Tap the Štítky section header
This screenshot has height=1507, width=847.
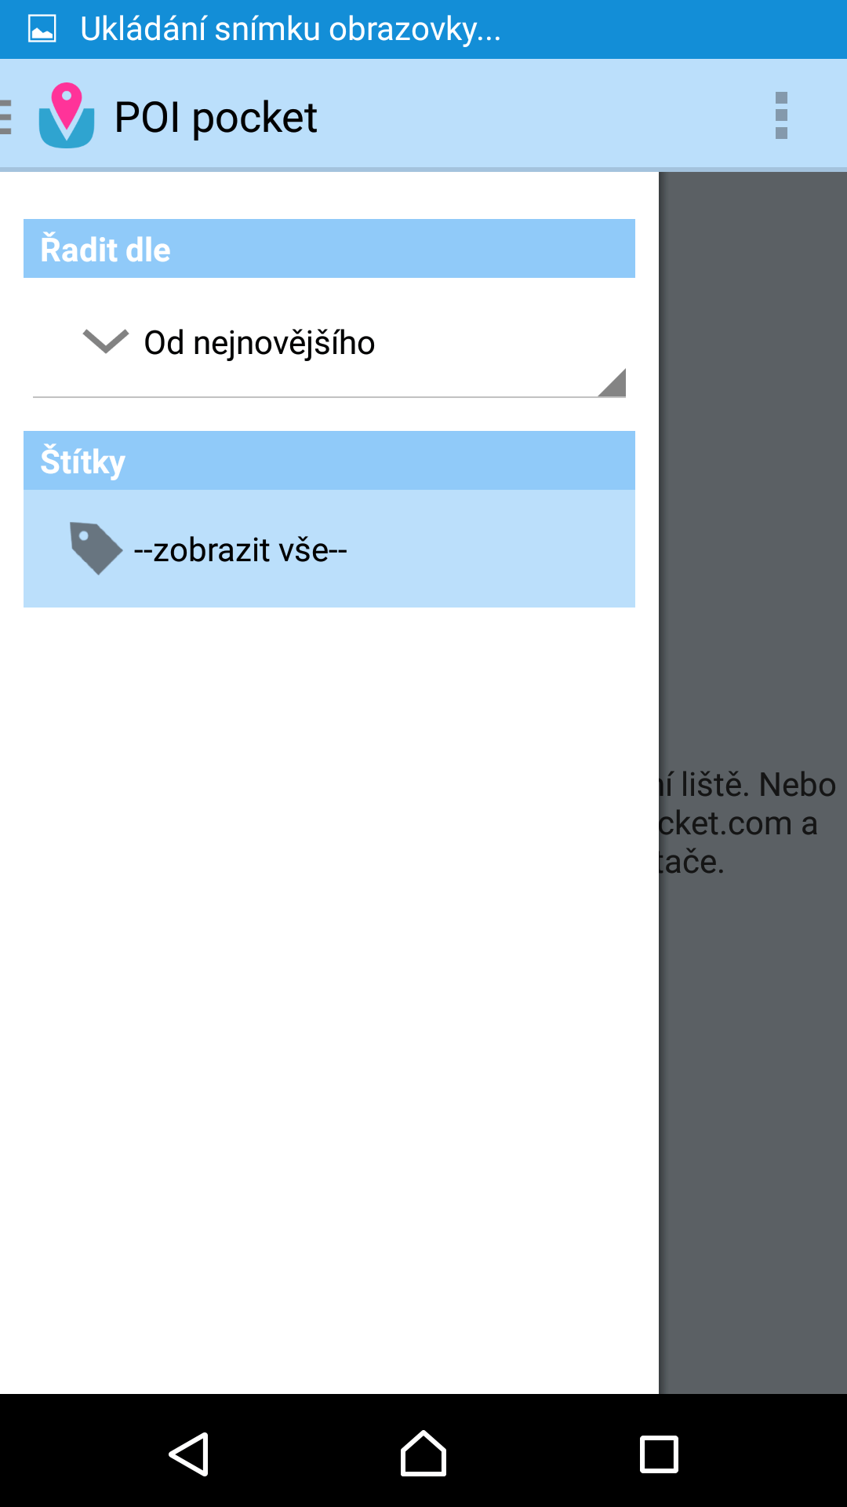coord(329,460)
